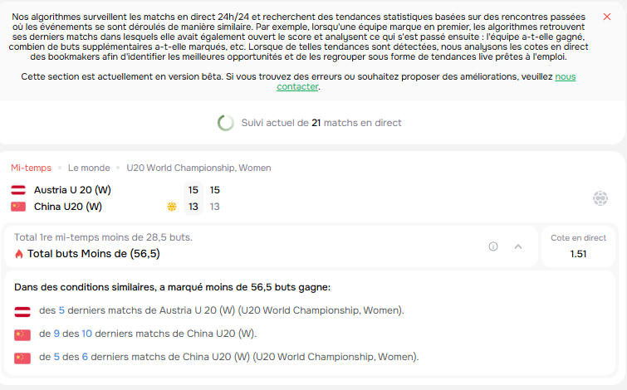Select the U20 World Championship, Women league
Viewport: 627px width, 390px height.
(x=198, y=168)
